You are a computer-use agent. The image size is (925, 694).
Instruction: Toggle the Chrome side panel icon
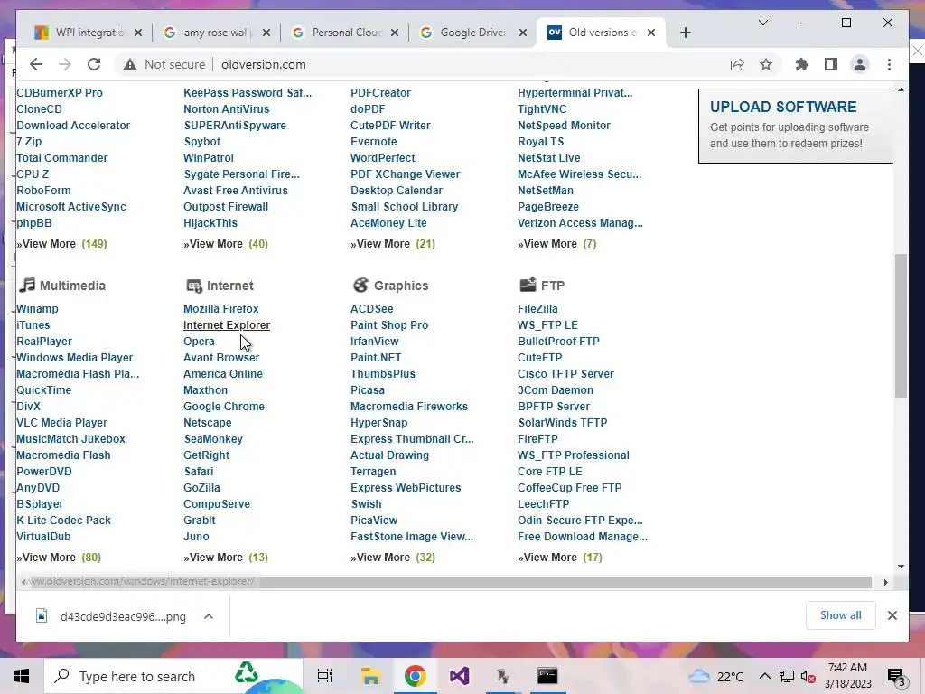coord(831,64)
